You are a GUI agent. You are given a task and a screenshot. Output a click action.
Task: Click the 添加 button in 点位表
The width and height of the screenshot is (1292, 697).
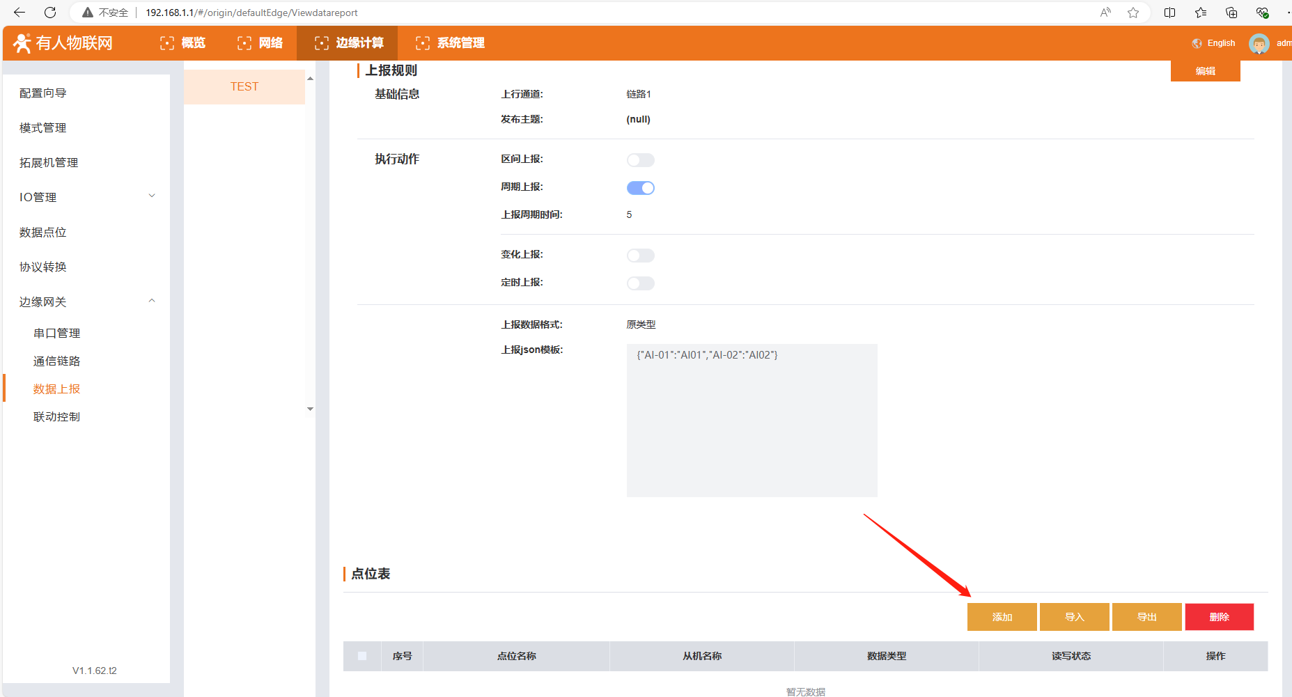pyautogui.click(x=1002, y=617)
